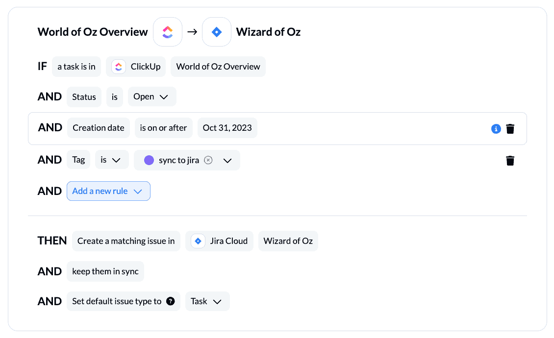This screenshot has height=338, width=554.
Task: Open the Add a new rule dropdown
Action: (x=108, y=191)
